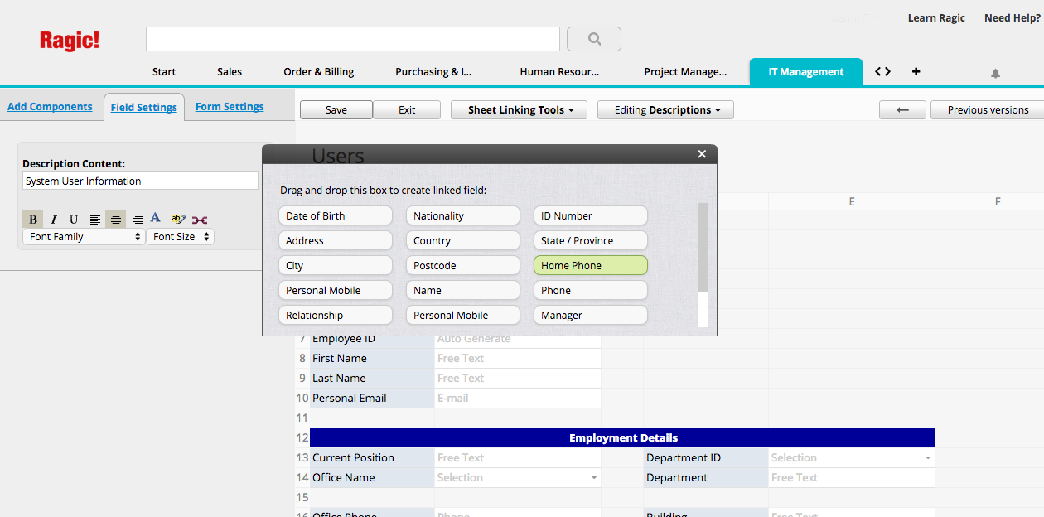The width and height of the screenshot is (1044, 517).
Task: Toggle center alignment
Action: (x=116, y=220)
